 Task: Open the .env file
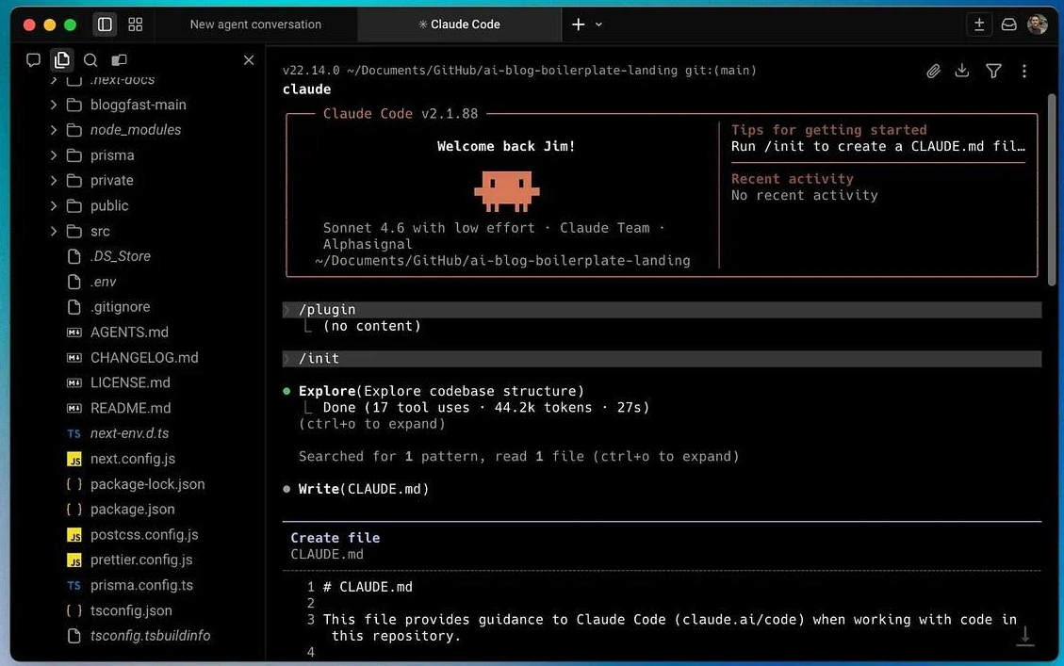coord(103,282)
